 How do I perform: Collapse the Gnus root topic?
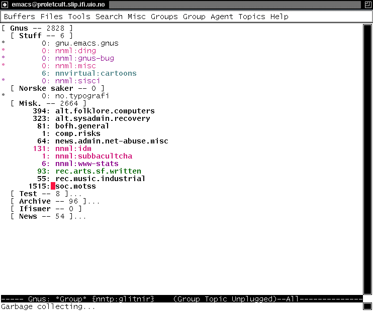click(x=37, y=28)
